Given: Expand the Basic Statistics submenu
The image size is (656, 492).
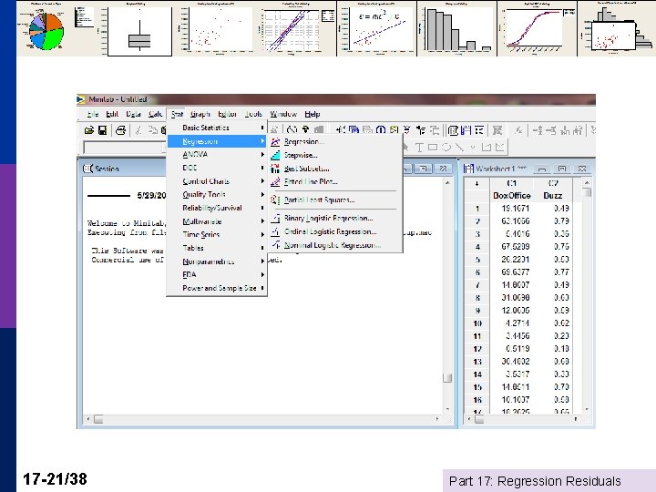Looking at the screenshot, I should pos(217,128).
